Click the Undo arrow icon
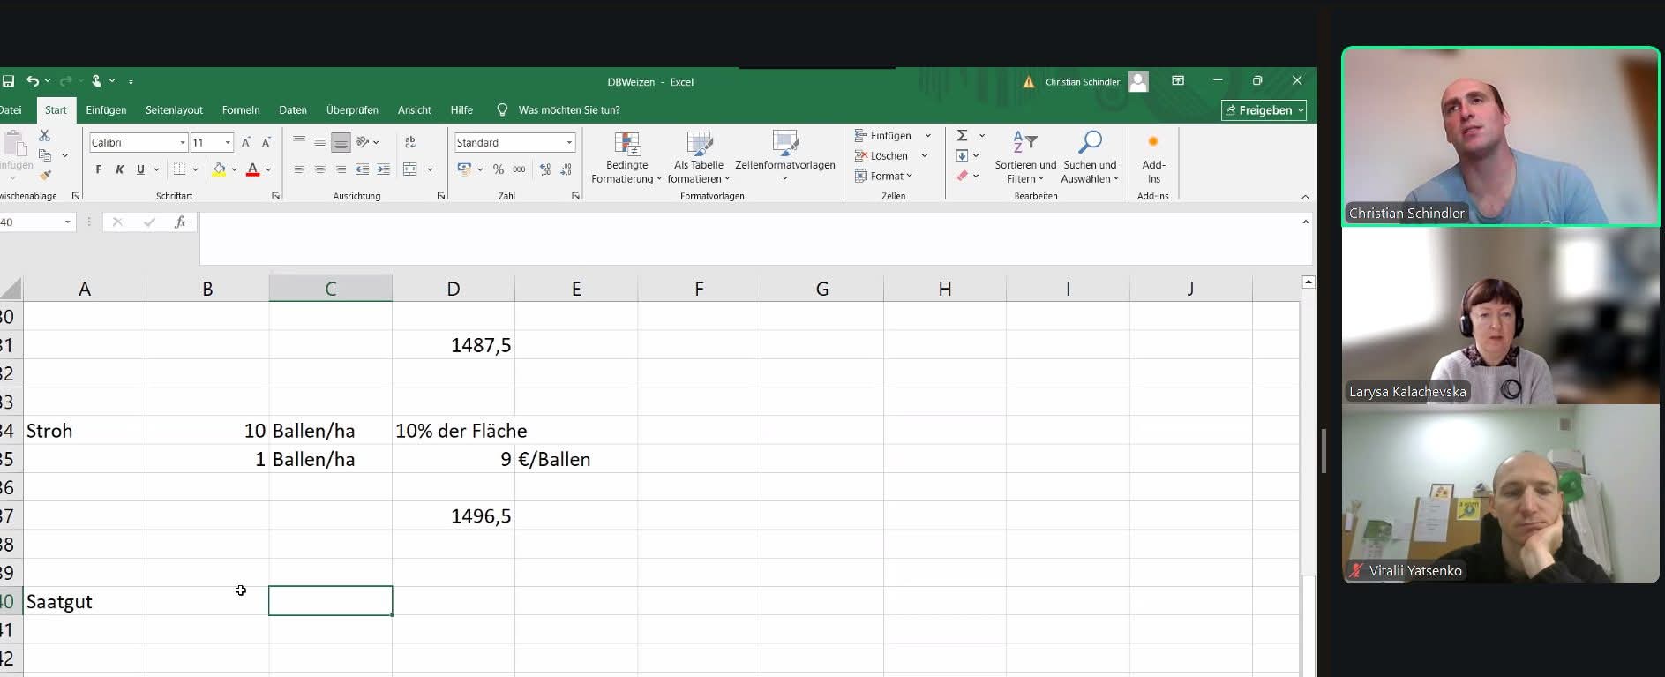 tap(33, 81)
